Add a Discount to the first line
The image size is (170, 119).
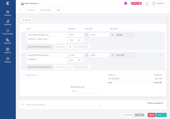point(60,47)
